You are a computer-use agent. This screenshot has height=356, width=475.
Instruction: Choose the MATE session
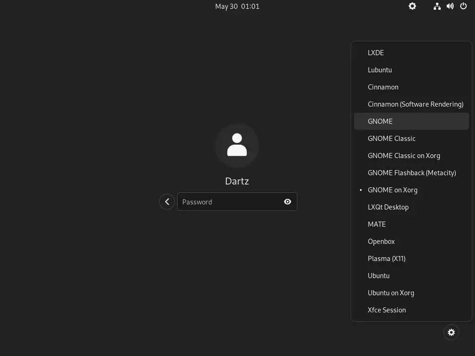click(x=411, y=224)
